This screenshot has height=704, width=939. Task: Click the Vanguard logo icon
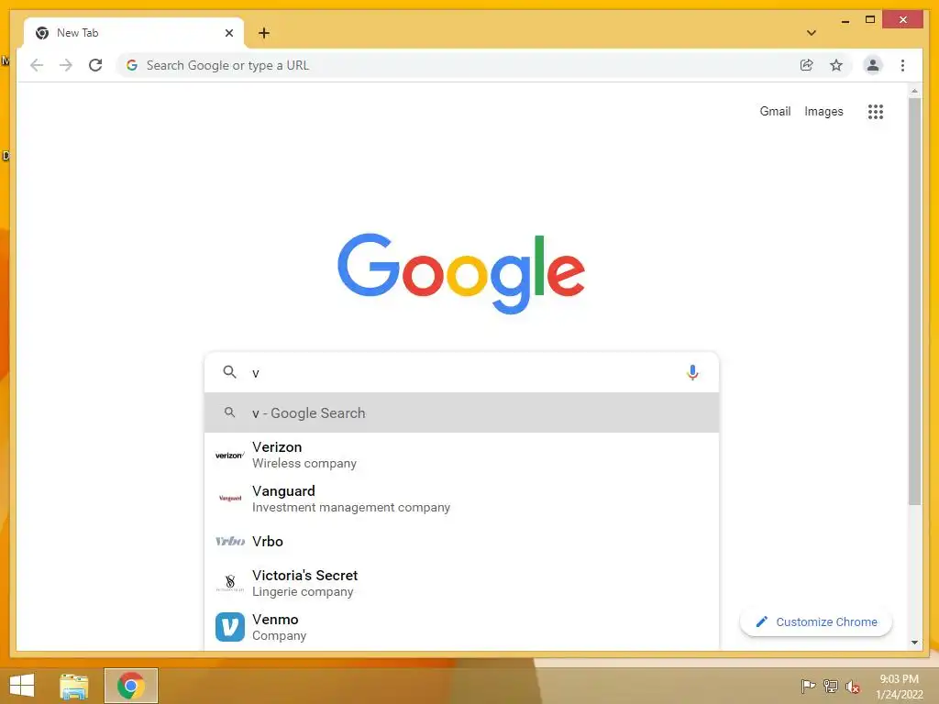(230, 498)
